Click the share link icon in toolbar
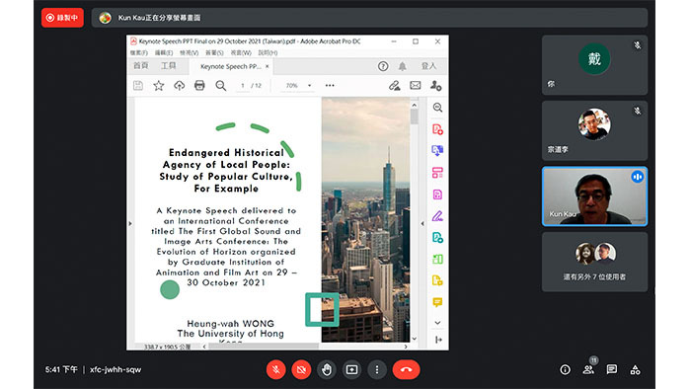This screenshot has height=389, width=691. (395, 86)
